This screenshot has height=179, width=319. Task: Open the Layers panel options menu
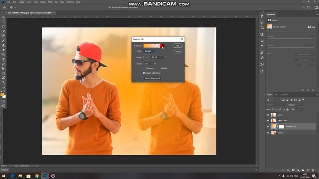[317, 95]
